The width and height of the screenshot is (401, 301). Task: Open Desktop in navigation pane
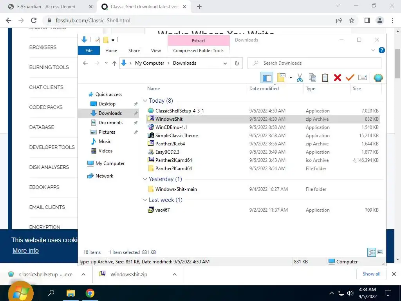coord(107,104)
